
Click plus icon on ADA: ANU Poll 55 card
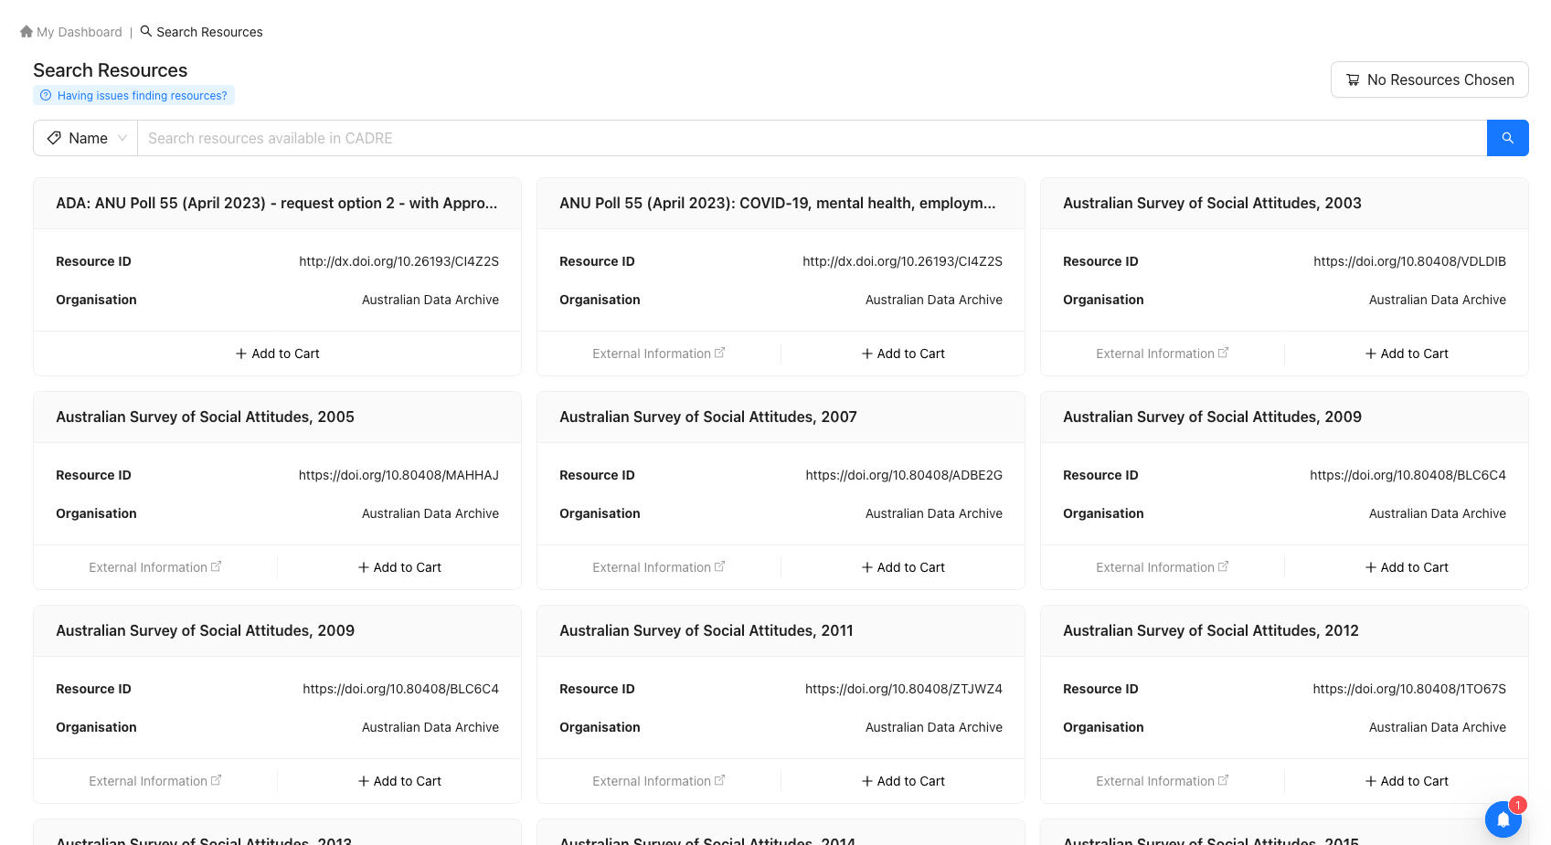click(x=241, y=354)
